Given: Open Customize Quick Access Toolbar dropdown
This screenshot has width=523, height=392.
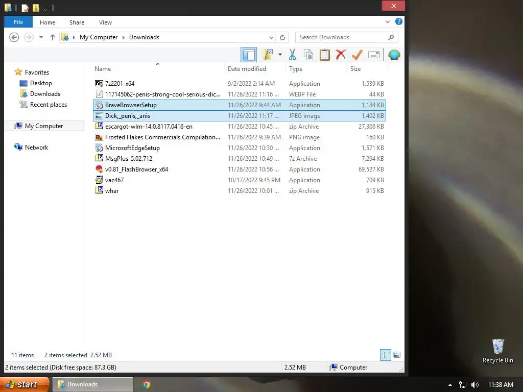Looking at the screenshot, I should point(45,8).
